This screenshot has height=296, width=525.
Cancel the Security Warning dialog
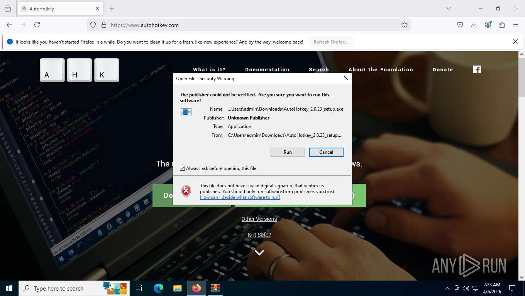point(326,152)
